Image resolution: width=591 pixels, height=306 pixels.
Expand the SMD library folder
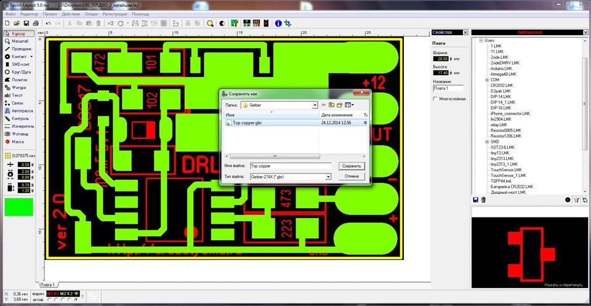[487, 142]
